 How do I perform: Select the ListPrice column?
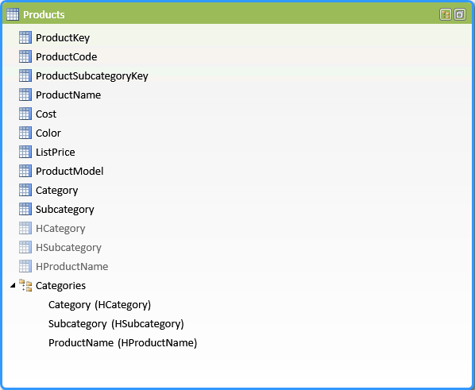point(55,153)
